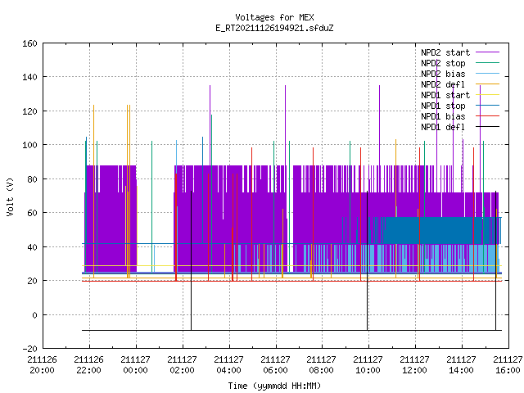This screenshot has height=393, width=524.
Task: Click the chart title Voltages for MEX
Action: [x=274, y=17]
